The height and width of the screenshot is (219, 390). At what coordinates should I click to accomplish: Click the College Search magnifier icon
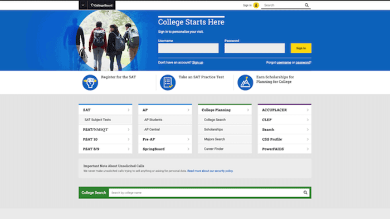tap(305, 192)
